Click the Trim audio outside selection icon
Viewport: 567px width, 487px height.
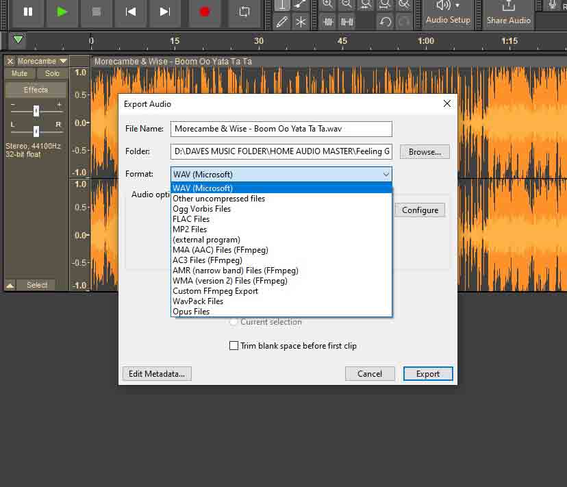pos(329,21)
